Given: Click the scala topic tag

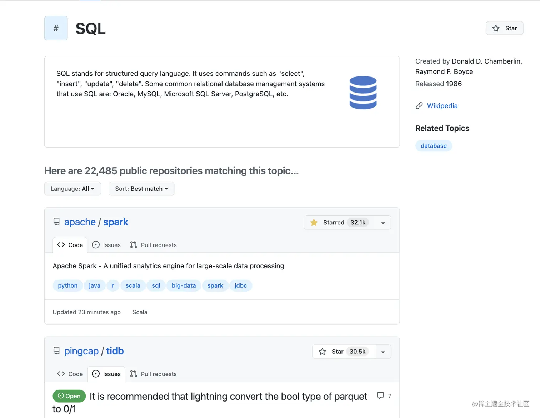Looking at the screenshot, I should [133, 285].
